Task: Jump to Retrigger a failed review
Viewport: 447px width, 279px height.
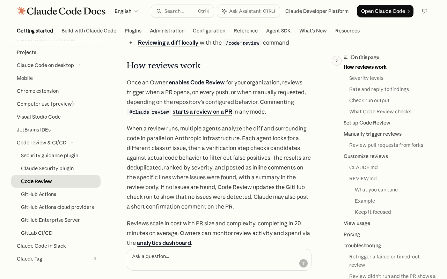Action: (x=384, y=261)
